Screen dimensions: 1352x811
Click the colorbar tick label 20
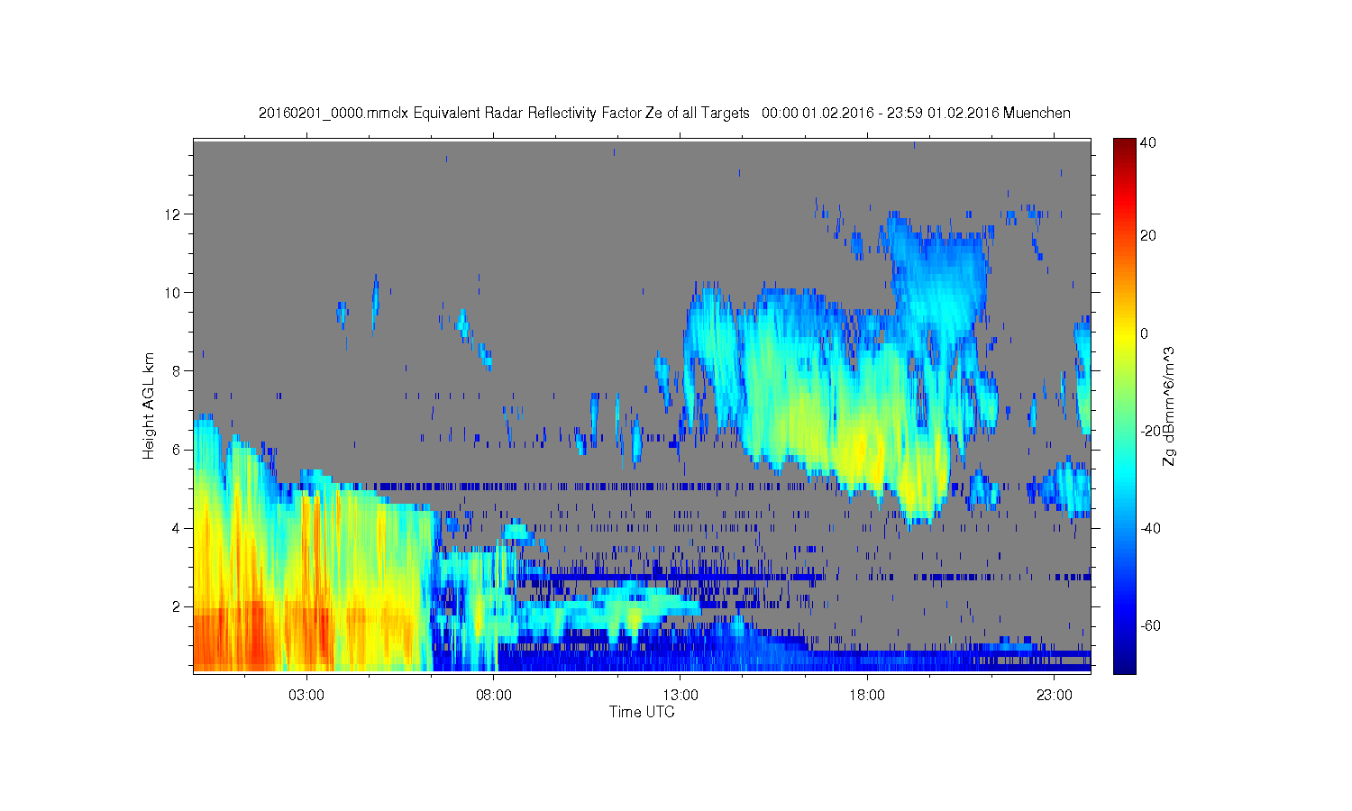pos(1148,236)
